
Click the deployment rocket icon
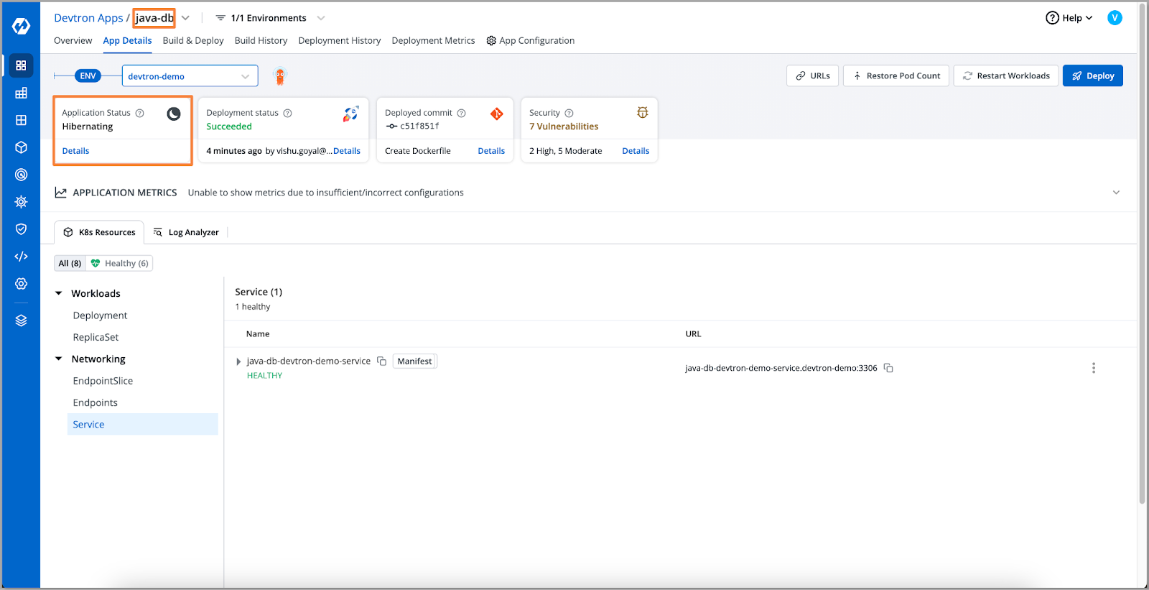350,114
